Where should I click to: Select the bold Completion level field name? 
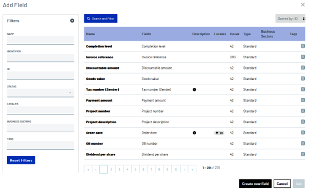click(99, 46)
